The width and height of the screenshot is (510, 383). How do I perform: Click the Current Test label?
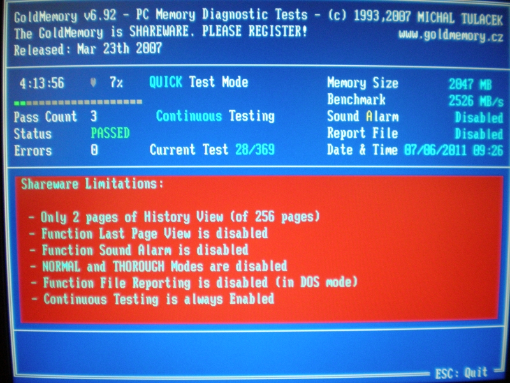[x=189, y=150]
